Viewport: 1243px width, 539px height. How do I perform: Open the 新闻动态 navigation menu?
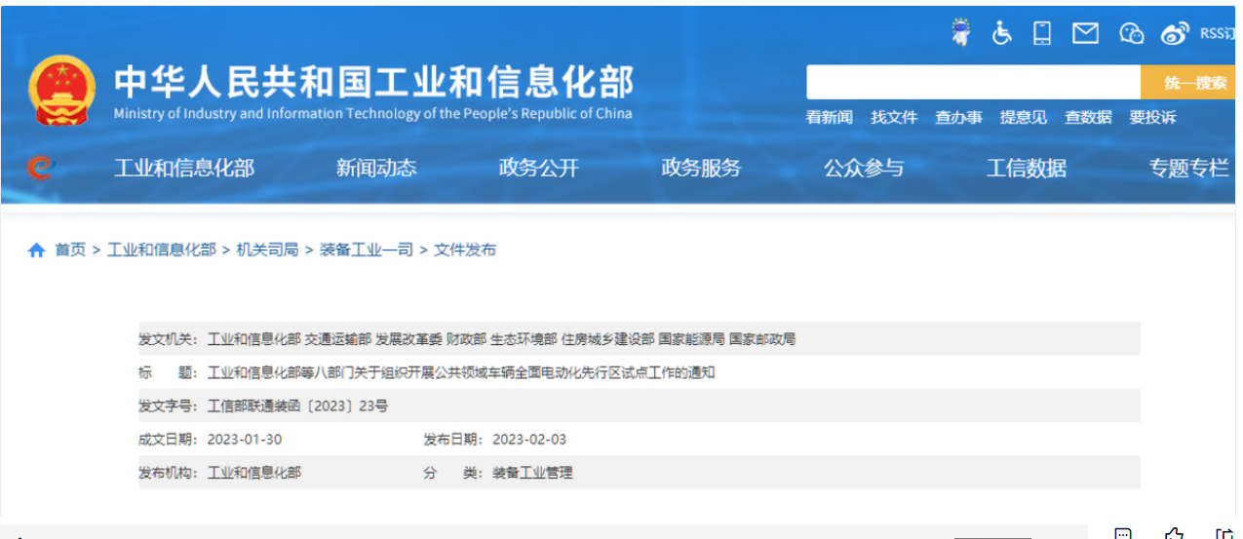click(x=376, y=169)
